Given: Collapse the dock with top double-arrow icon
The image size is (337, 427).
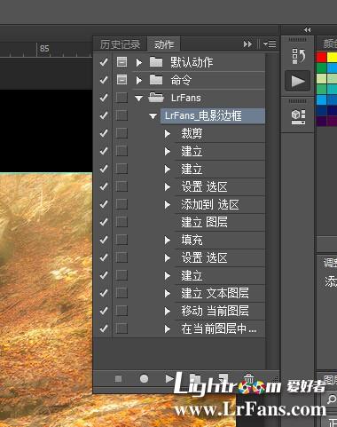Looking at the screenshot, I should [307, 29].
